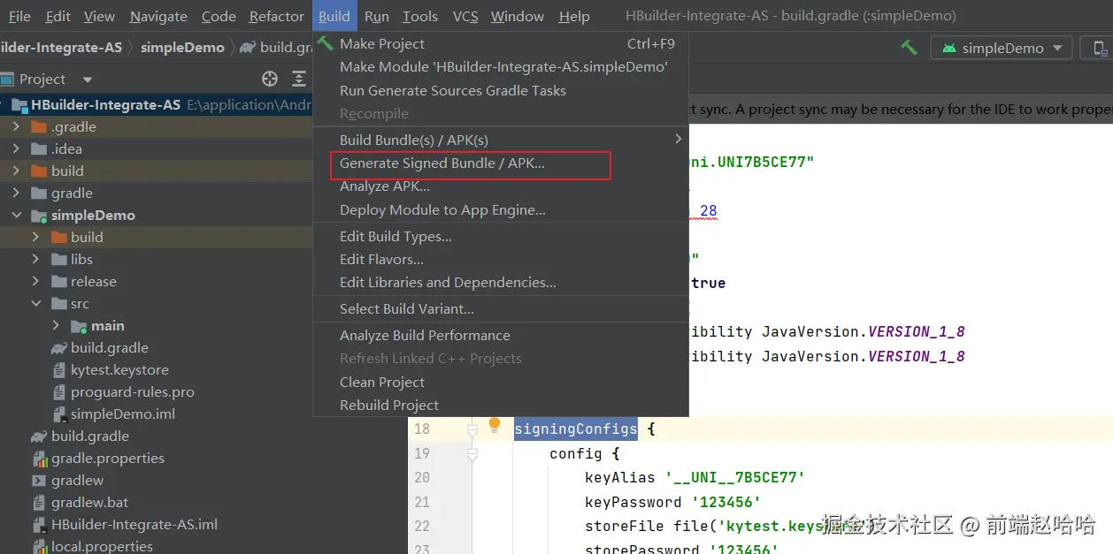
Task: Open the View menu
Action: 99,16
